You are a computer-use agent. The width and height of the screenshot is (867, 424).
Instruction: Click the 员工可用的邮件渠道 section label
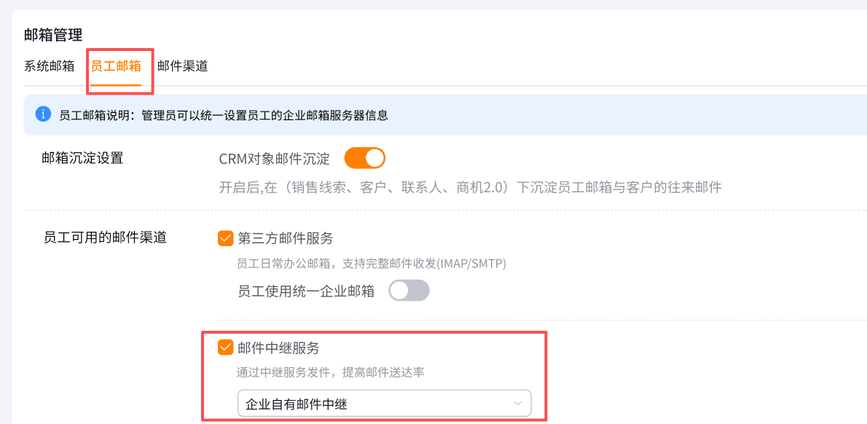click(105, 237)
